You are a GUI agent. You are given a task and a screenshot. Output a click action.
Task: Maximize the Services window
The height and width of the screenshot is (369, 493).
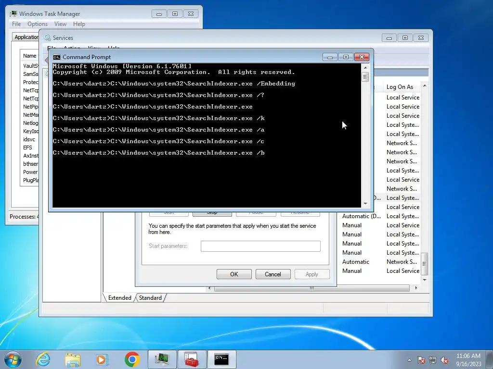[405, 37]
